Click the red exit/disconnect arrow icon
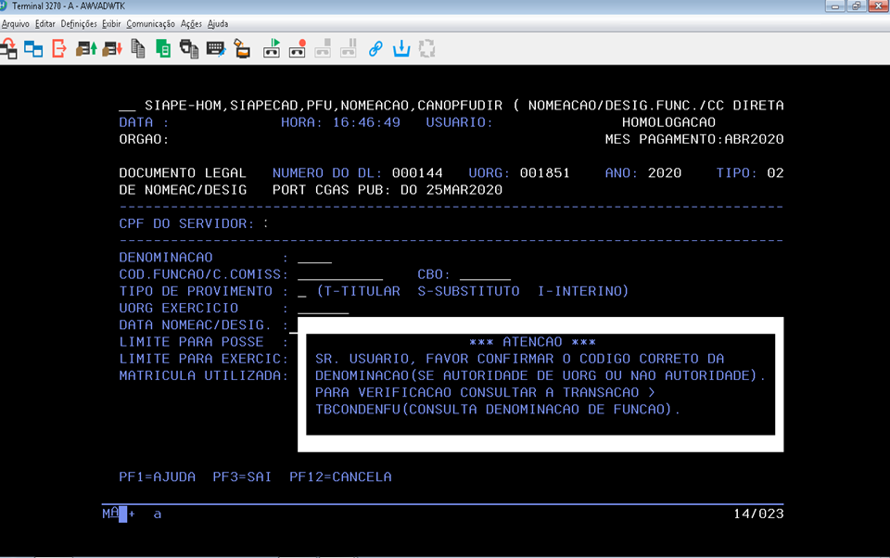 (x=58, y=48)
